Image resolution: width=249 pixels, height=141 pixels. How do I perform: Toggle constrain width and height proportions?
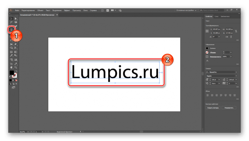click(236, 31)
